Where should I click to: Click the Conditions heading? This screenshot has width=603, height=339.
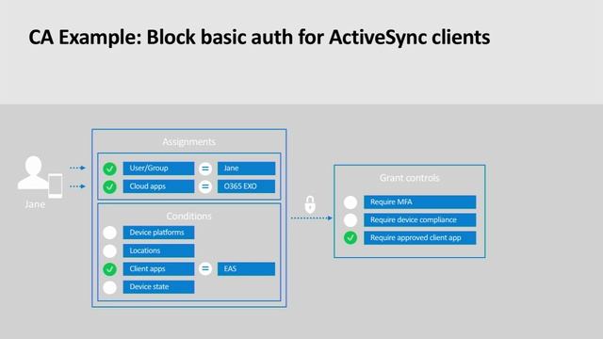coord(188,216)
